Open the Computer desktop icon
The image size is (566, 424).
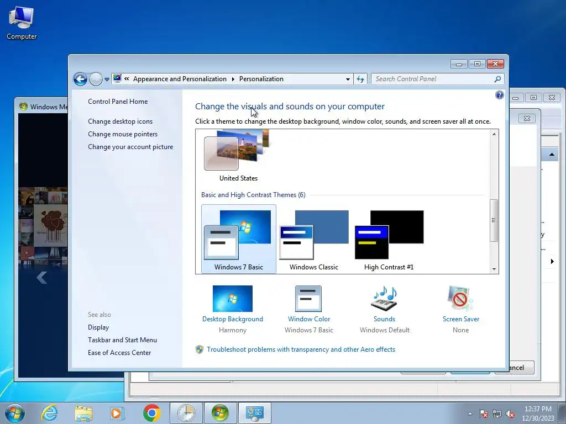(x=22, y=22)
